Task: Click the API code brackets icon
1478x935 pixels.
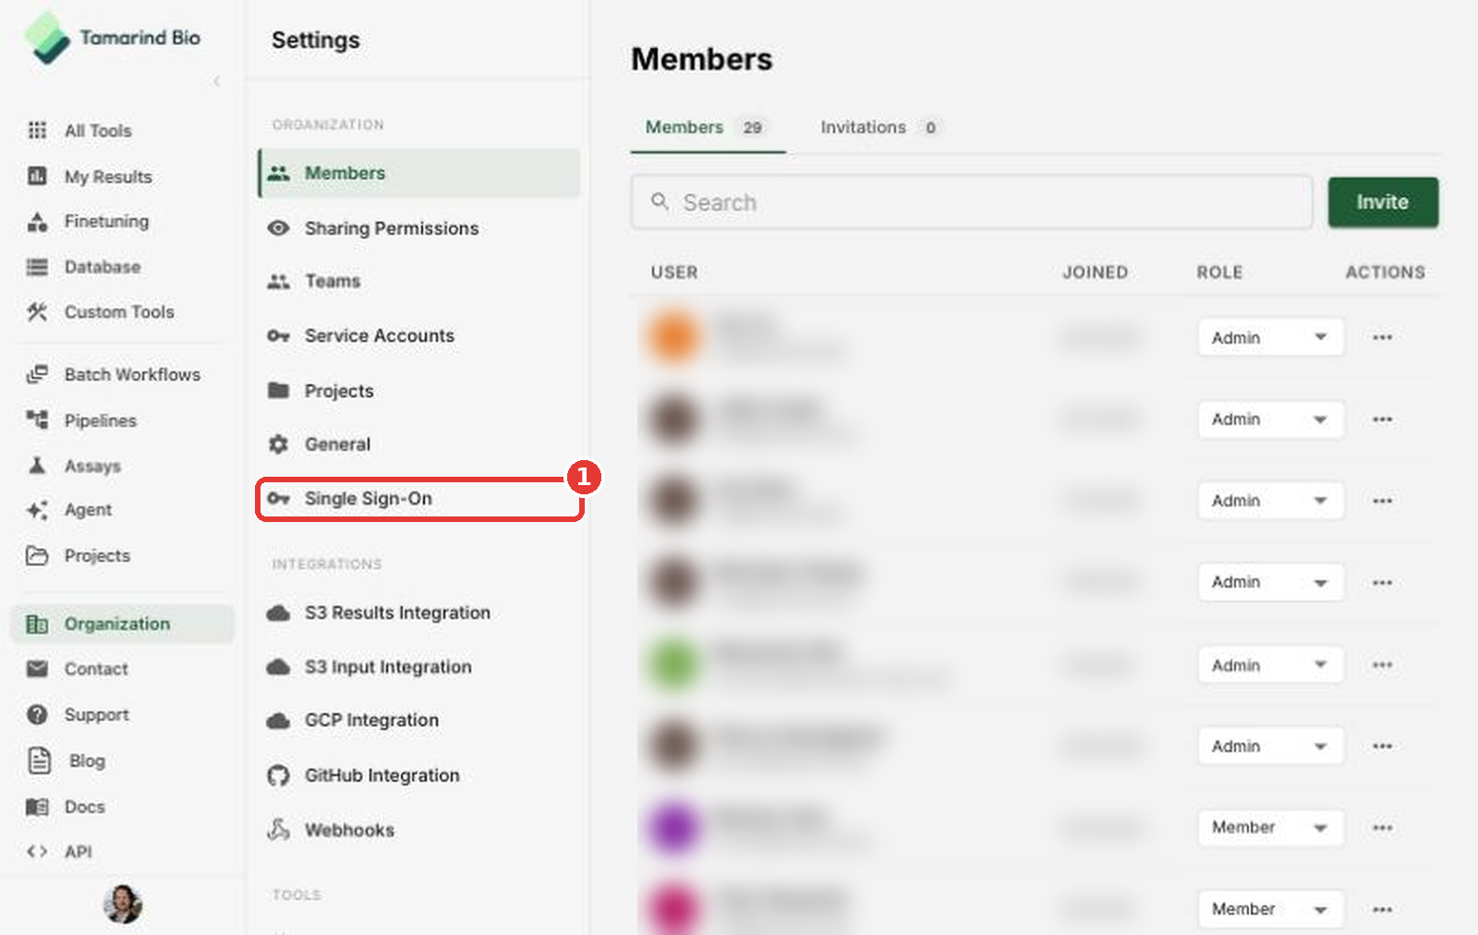Action: click(x=37, y=852)
